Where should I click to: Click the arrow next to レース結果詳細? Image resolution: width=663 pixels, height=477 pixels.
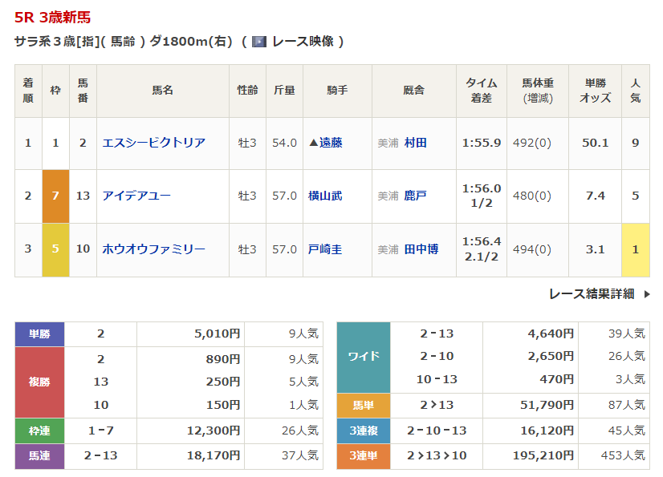tap(647, 294)
